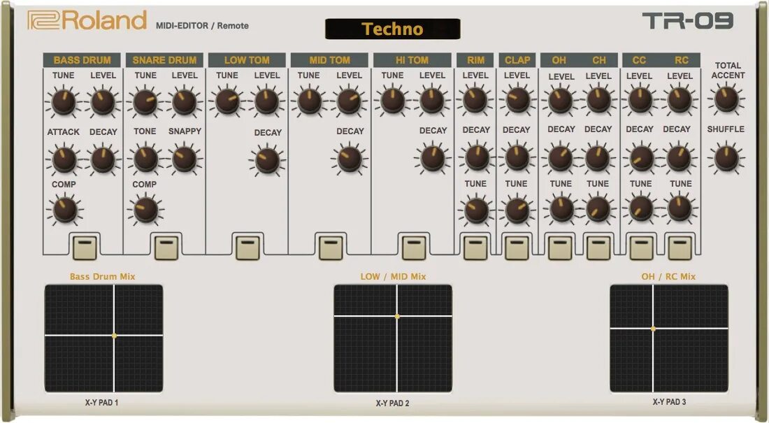Click the Snare Drum SNAPPY knob
This screenshot has width=769, height=423.
183,157
